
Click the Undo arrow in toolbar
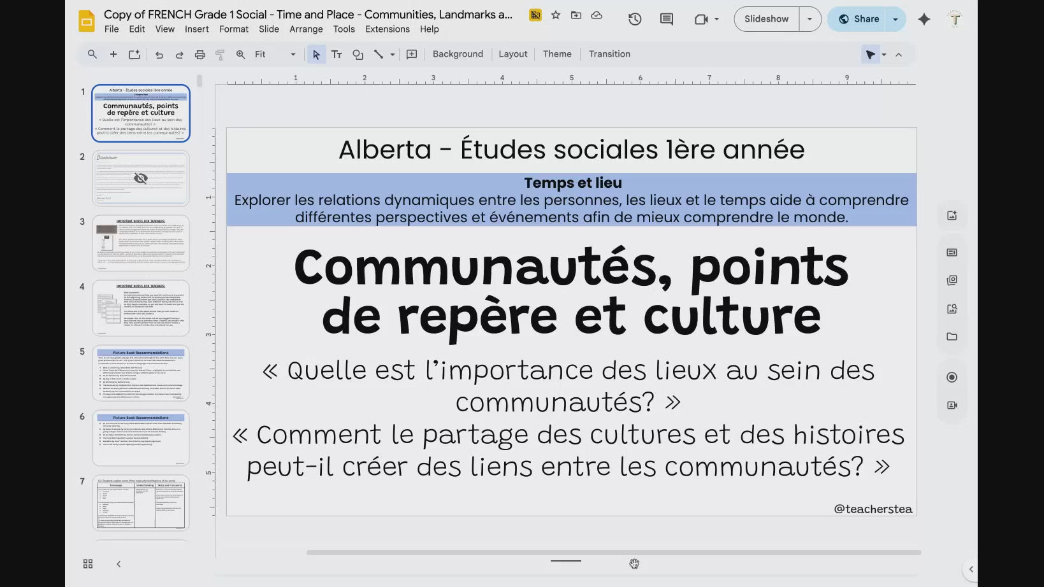(159, 55)
